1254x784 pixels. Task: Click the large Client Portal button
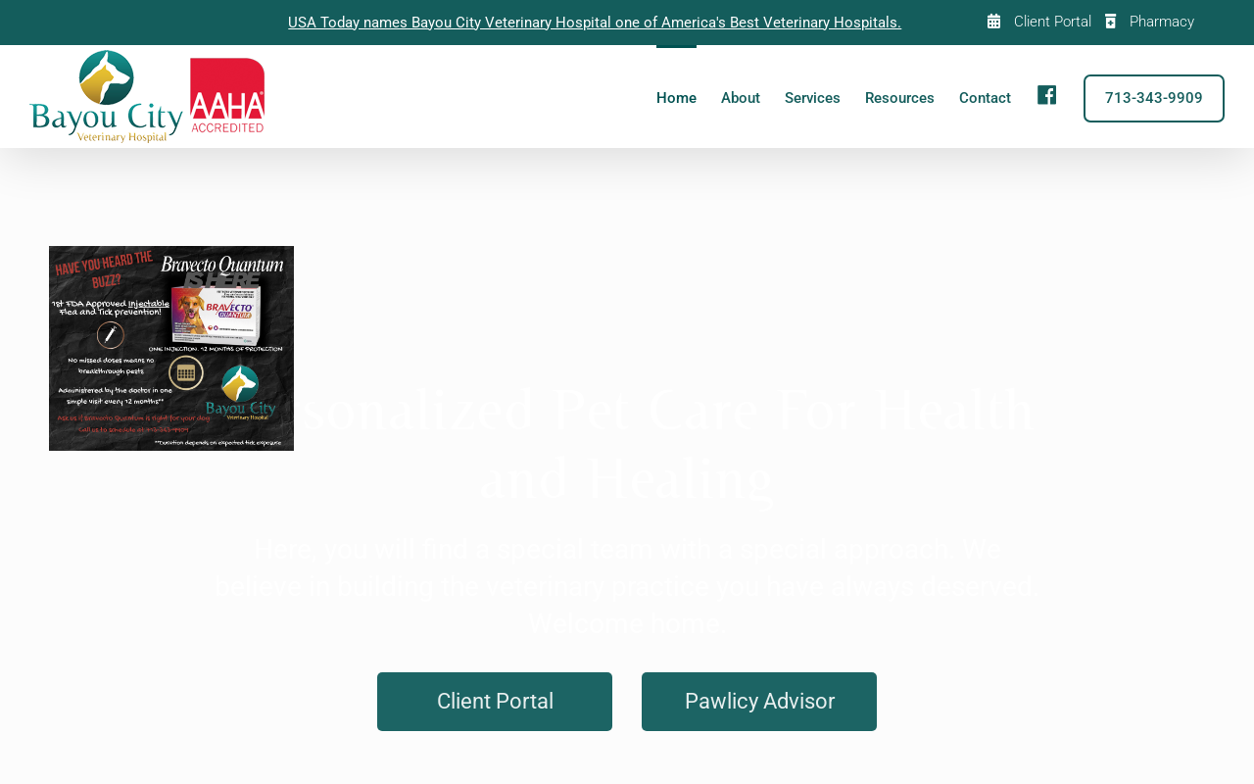pyautogui.click(x=495, y=702)
